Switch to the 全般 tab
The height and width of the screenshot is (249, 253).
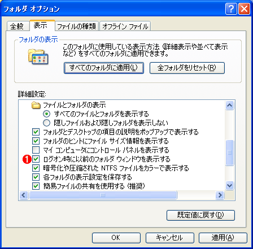coord(18,26)
